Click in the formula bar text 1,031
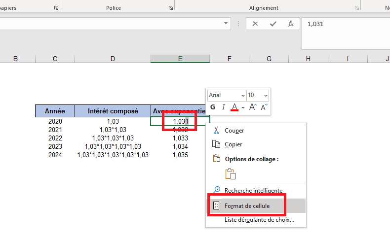This screenshot has height=239, width=390. (x=315, y=24)
